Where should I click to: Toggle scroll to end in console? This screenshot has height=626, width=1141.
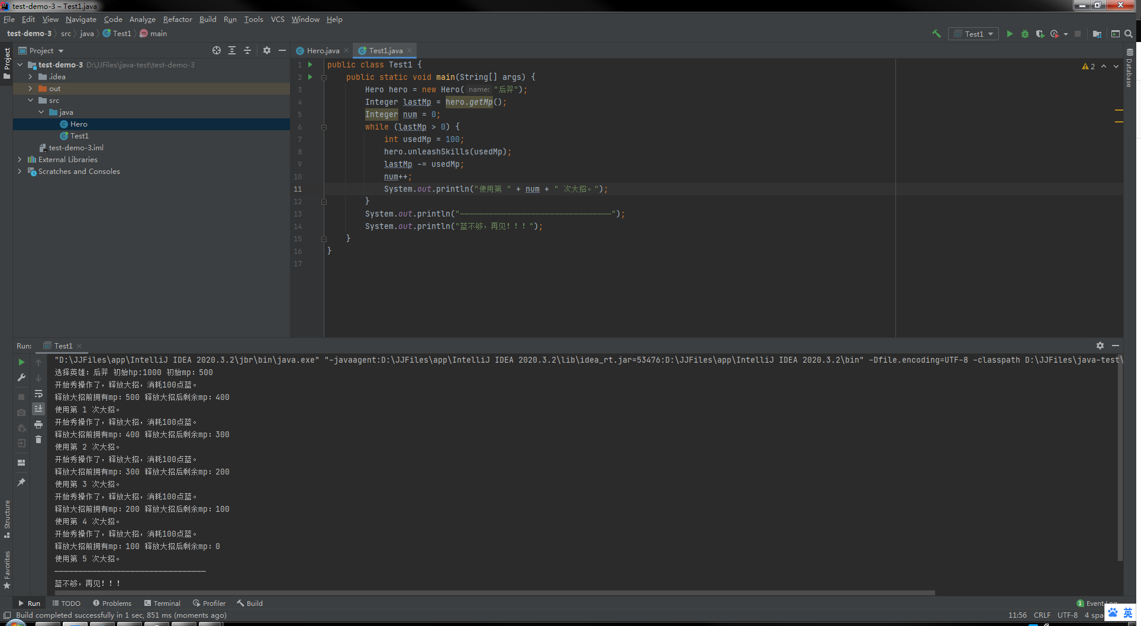[38, 409]
